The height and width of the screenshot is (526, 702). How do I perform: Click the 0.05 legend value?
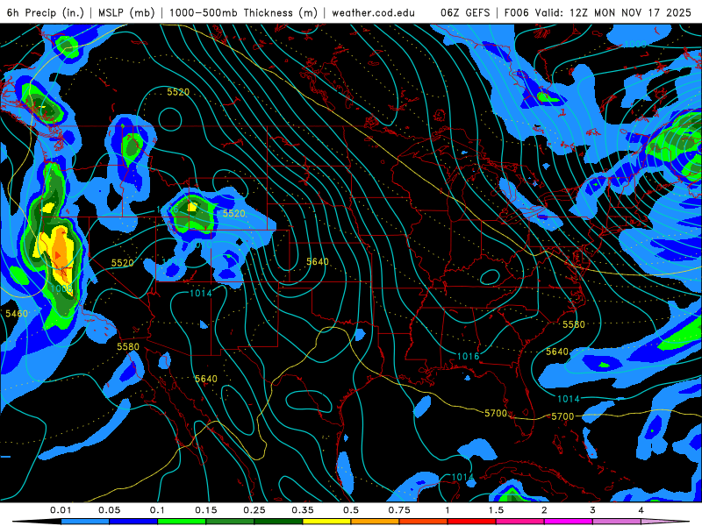point(109,510)
